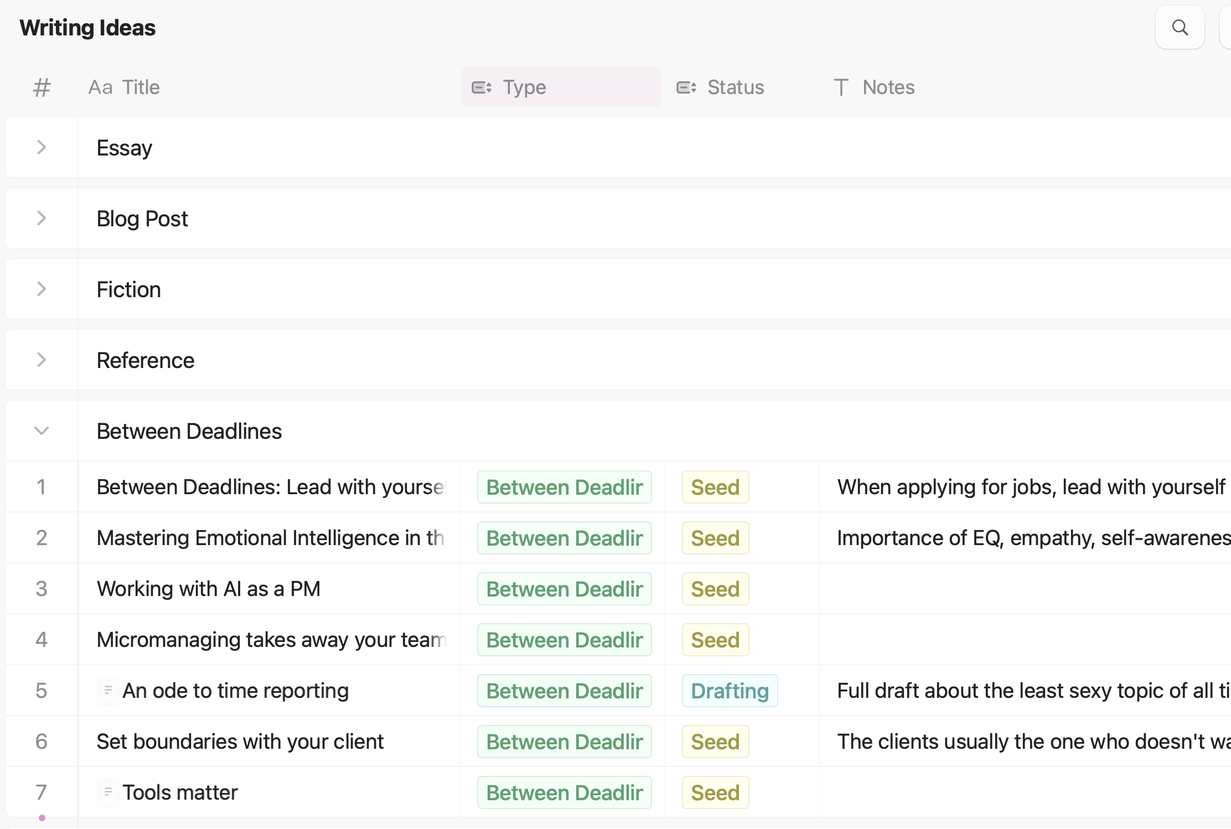The image size is (1231, 829).
Task: Click the Type column select icon
Action: click(x=481, y=87)
